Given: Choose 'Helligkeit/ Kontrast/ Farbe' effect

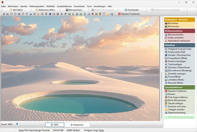Looking at the screenshot, I should pyautogui.click(x=180, y=49).
